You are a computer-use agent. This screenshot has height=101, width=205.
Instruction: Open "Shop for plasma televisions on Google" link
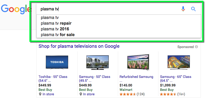(79, 46)
